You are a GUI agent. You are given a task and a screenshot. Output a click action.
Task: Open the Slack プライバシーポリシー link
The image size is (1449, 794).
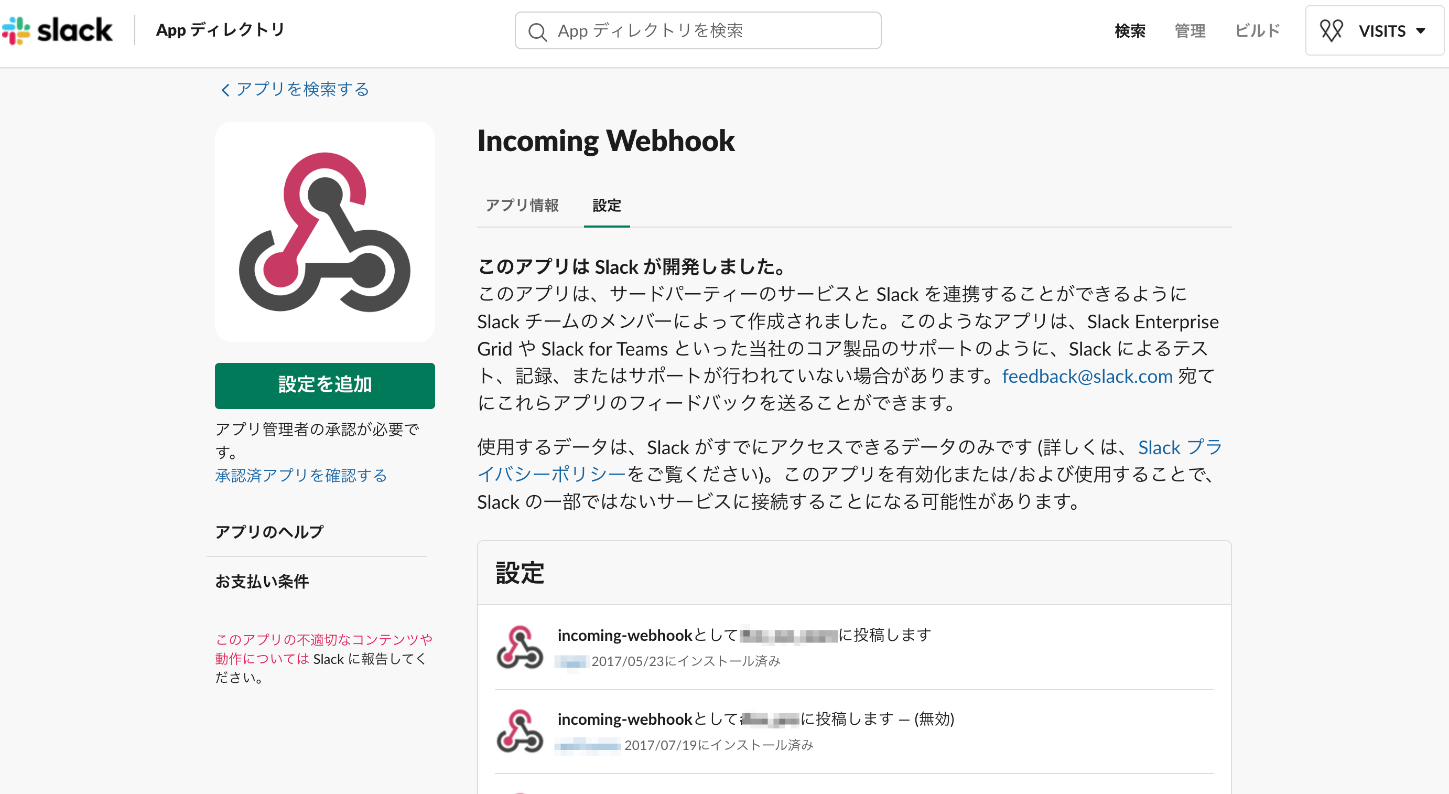coord(849,460)
